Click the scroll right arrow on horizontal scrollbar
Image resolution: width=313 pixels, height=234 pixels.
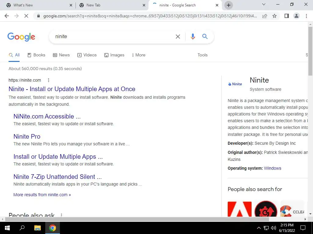point(305,219)
